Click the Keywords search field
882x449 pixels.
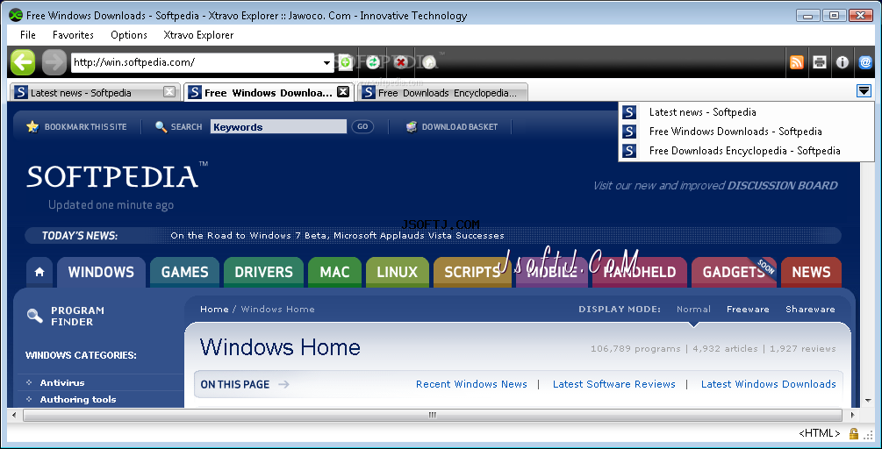pos(278,127)
